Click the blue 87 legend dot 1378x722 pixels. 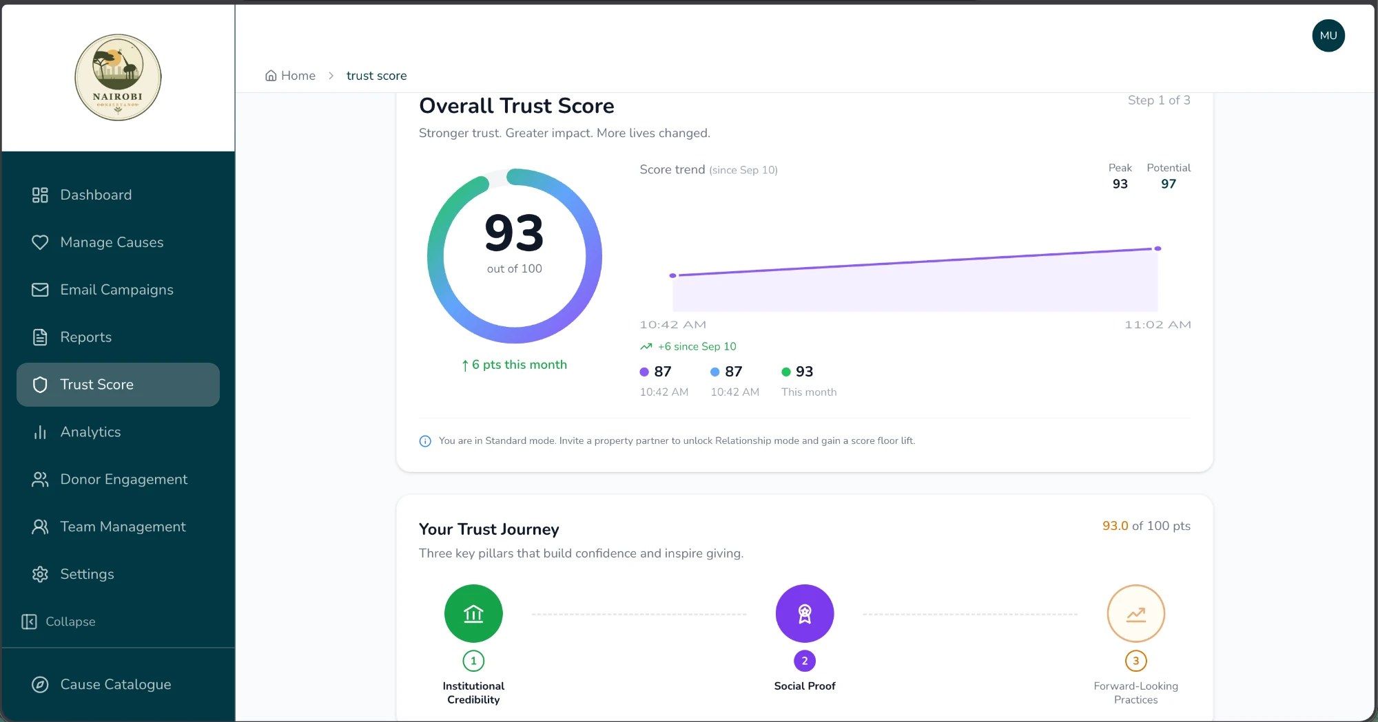point(715,372)
